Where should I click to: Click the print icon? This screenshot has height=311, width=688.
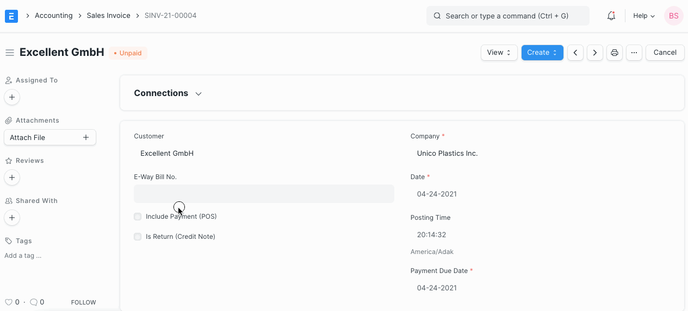[x=614, y=53]
